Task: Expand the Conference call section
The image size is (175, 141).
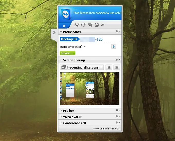Action: coord(61,123)
